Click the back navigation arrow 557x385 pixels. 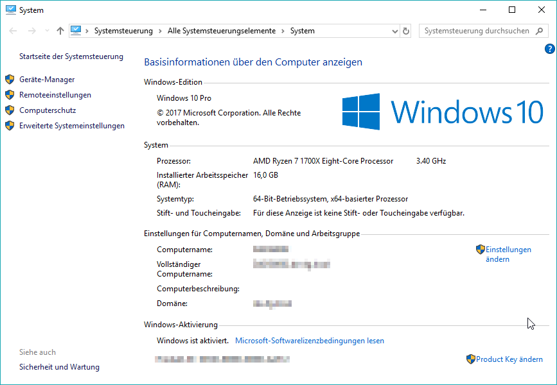click(x=13, y=31)
